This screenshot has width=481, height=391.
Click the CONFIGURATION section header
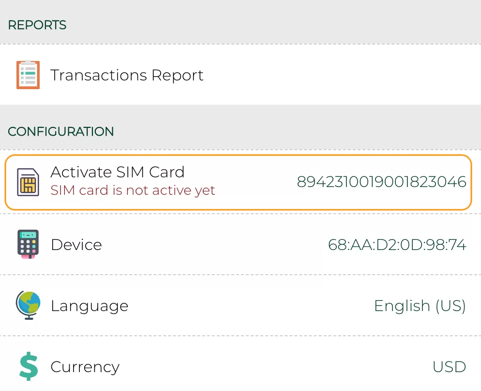pyautogui.click(x=61, y=131)
